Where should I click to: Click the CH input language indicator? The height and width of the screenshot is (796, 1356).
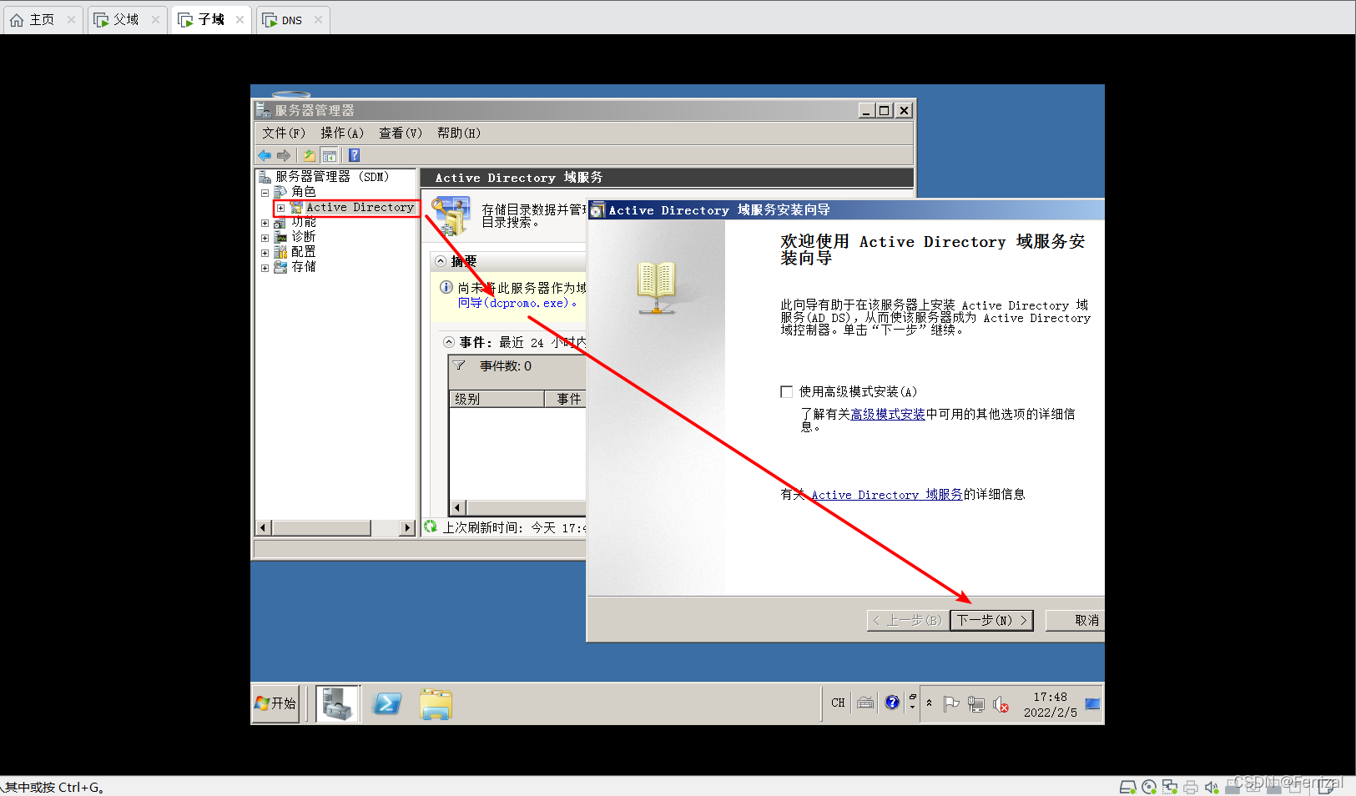tap(838, 703)
